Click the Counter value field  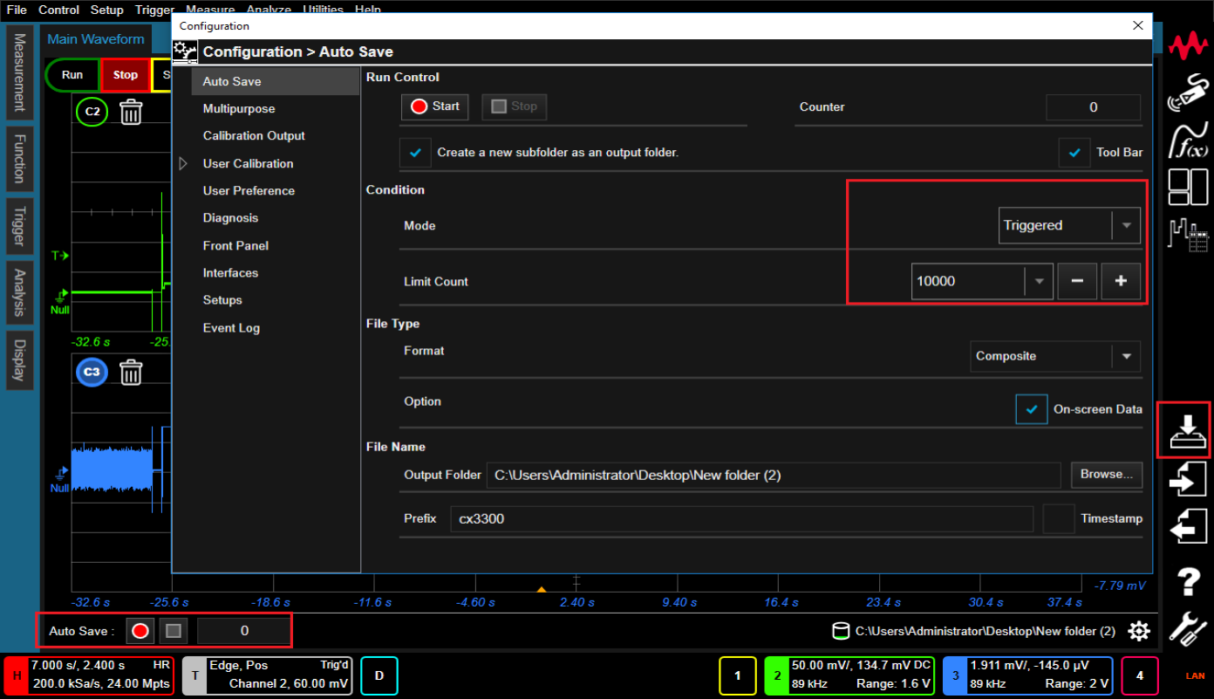pos(1094,107)
